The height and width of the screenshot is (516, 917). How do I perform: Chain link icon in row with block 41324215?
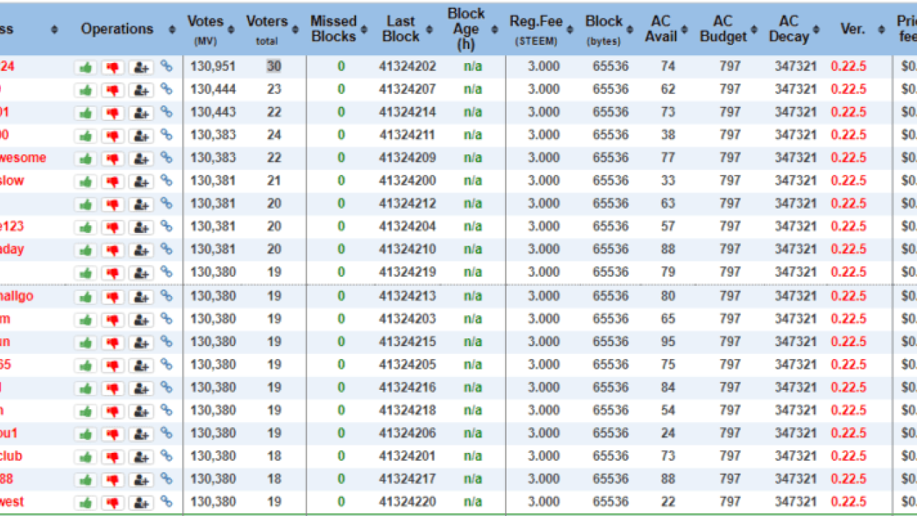tap(166, 341)
